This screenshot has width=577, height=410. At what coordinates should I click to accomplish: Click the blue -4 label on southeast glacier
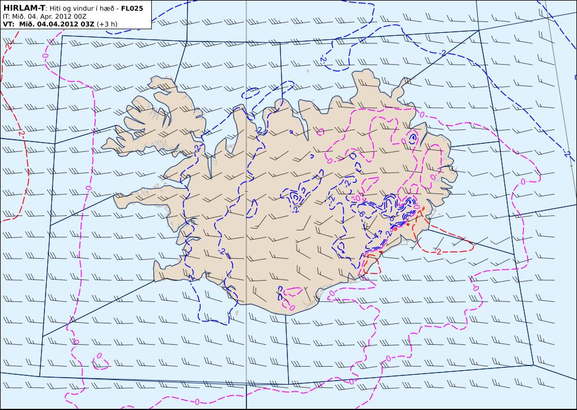point(376,234)
